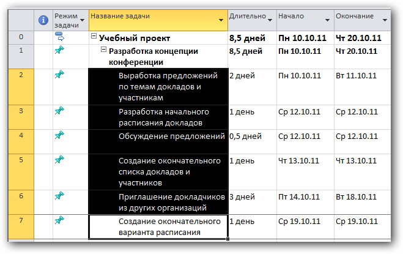Click the 3 дней duration cell

coord(252,202)
